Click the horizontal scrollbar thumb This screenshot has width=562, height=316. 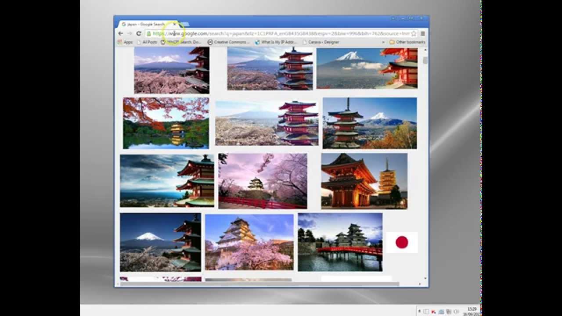(259, 284)
